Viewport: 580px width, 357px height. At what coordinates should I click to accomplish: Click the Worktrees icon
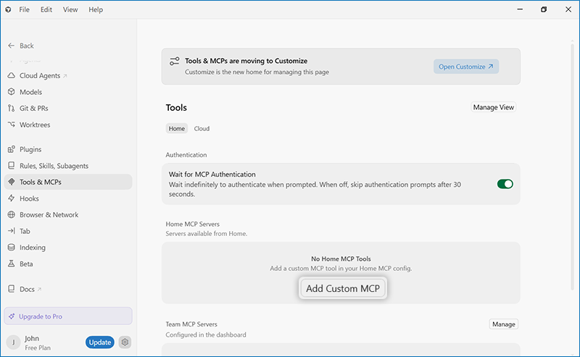[x=12, y=125]
